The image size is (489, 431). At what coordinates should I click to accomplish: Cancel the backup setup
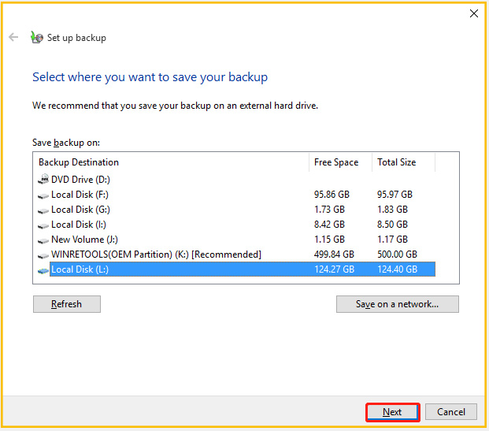click(x=451, y=412)
